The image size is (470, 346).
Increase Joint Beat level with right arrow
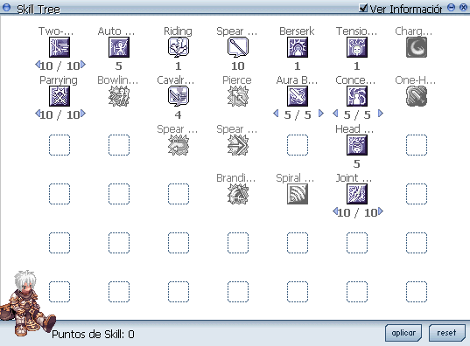[381, 211]
